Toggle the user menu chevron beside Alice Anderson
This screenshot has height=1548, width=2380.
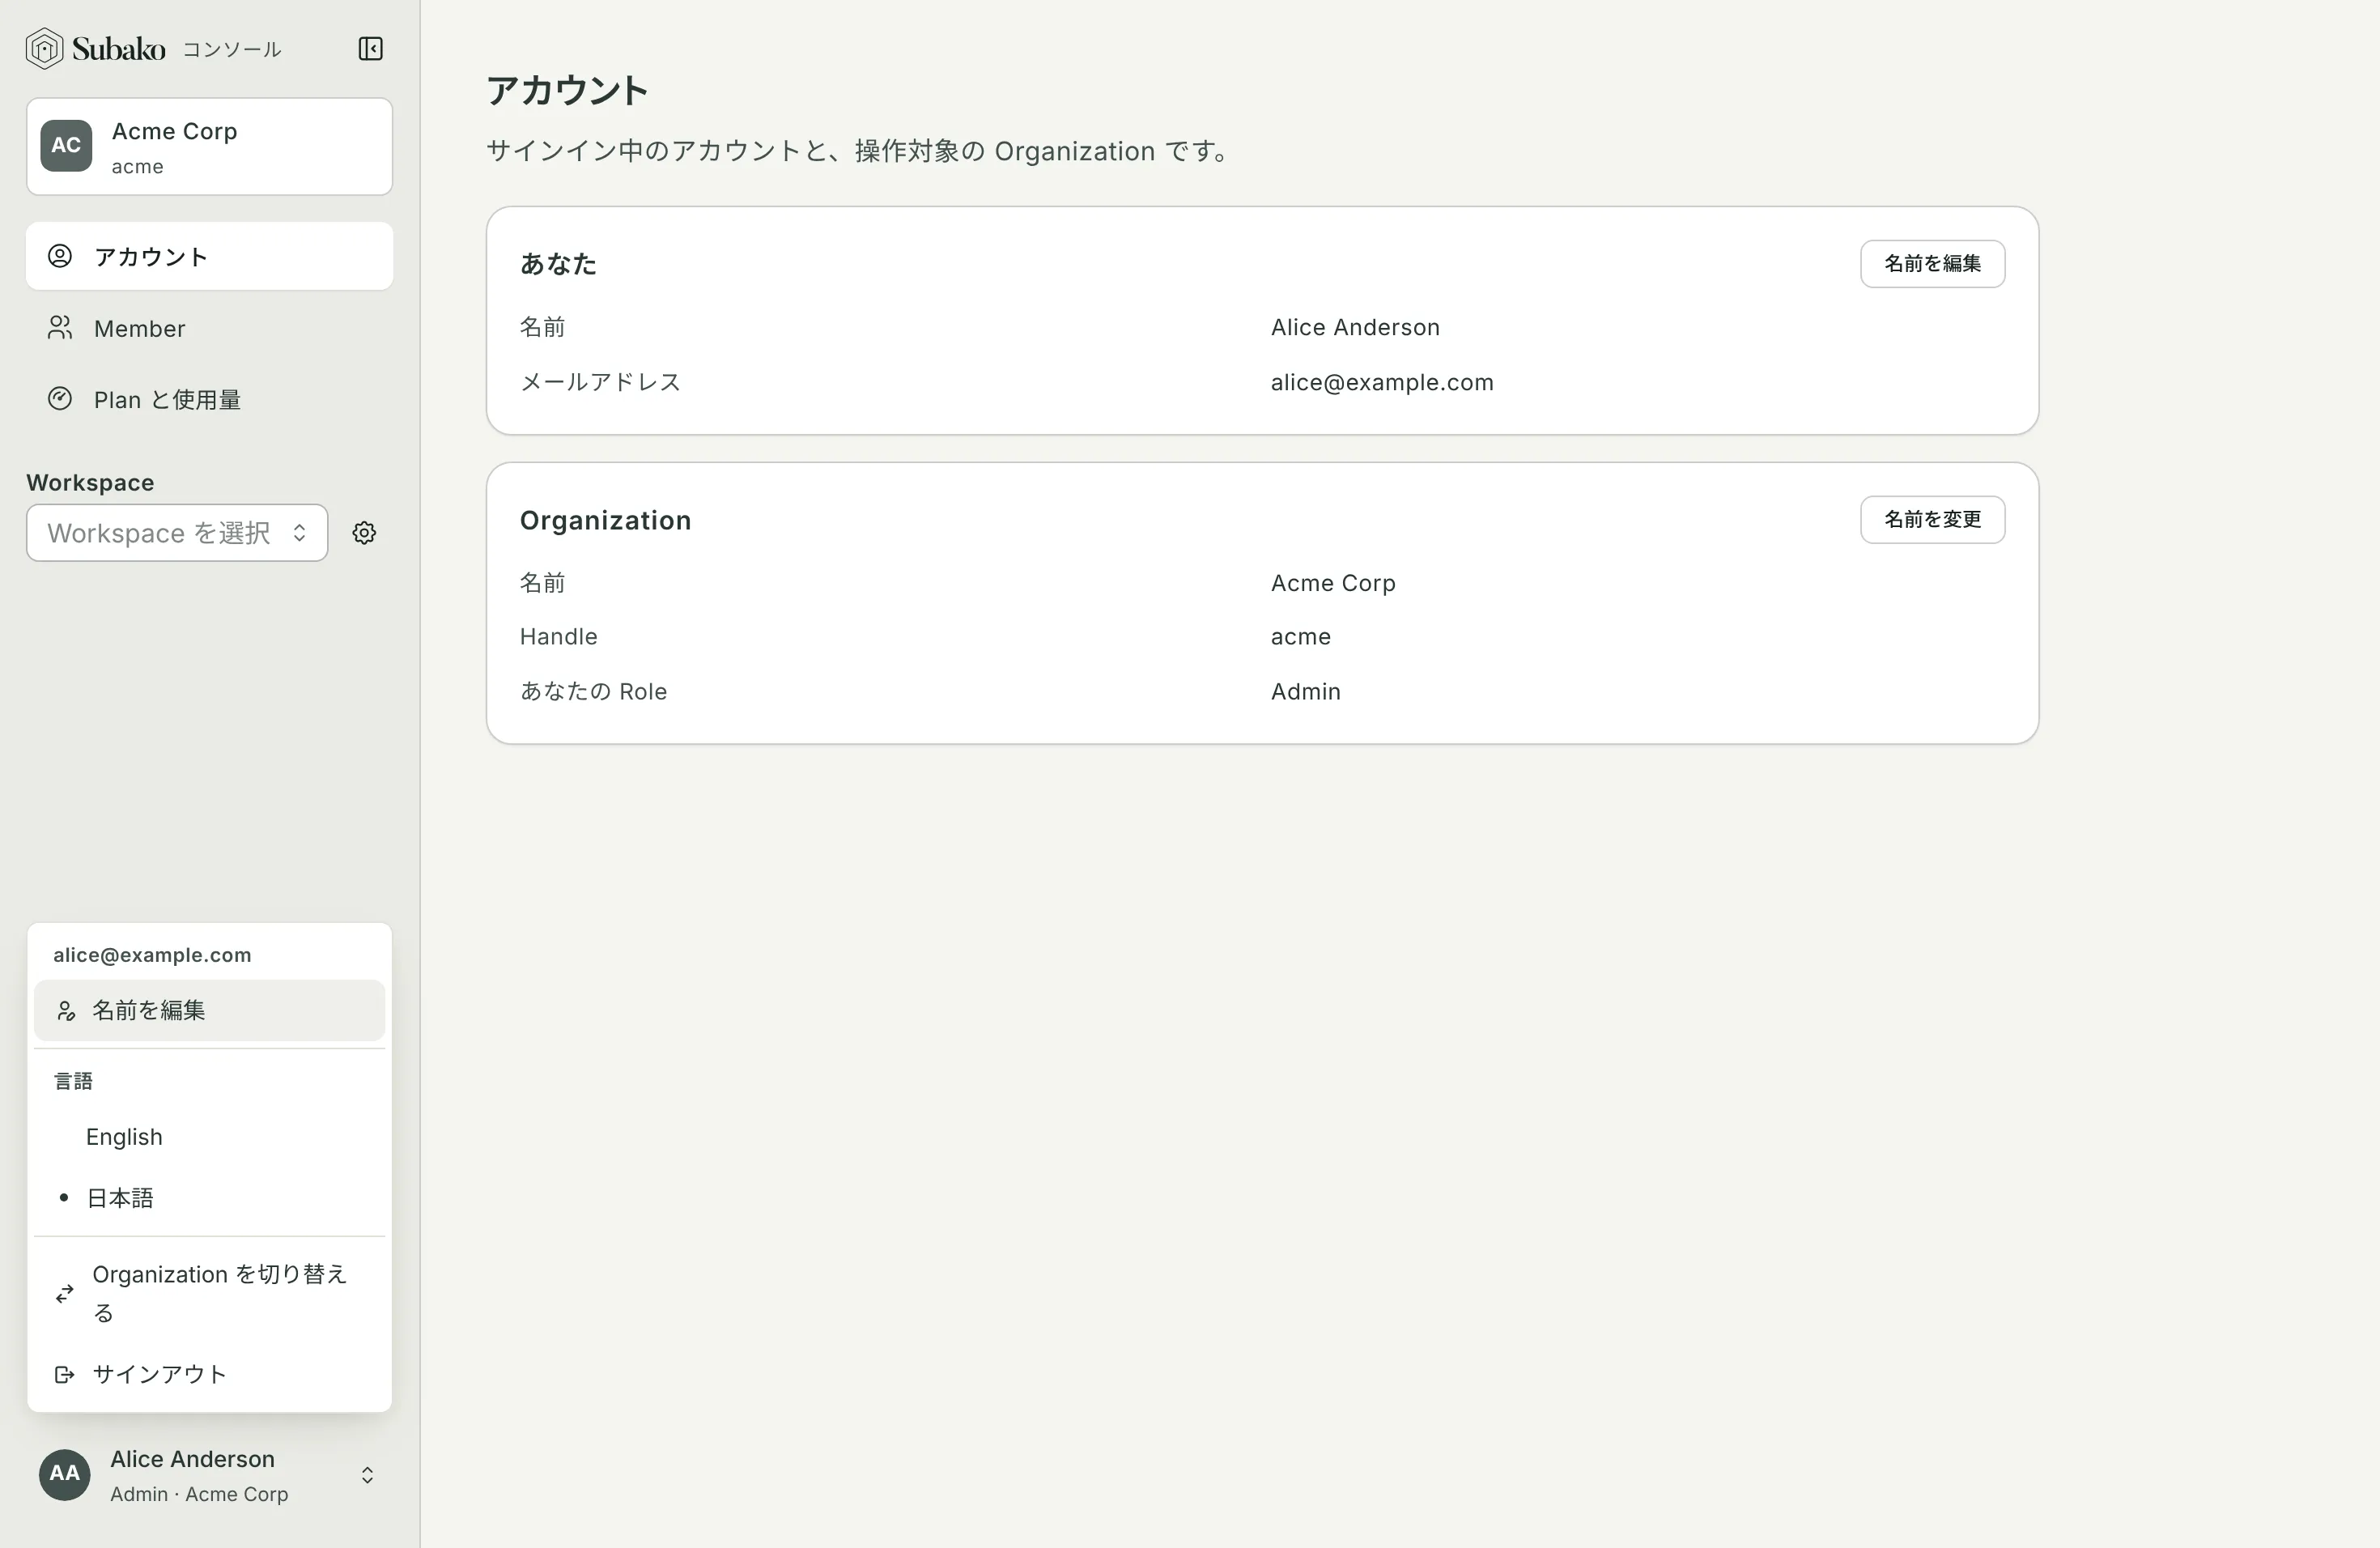(x=367, y=1475)
